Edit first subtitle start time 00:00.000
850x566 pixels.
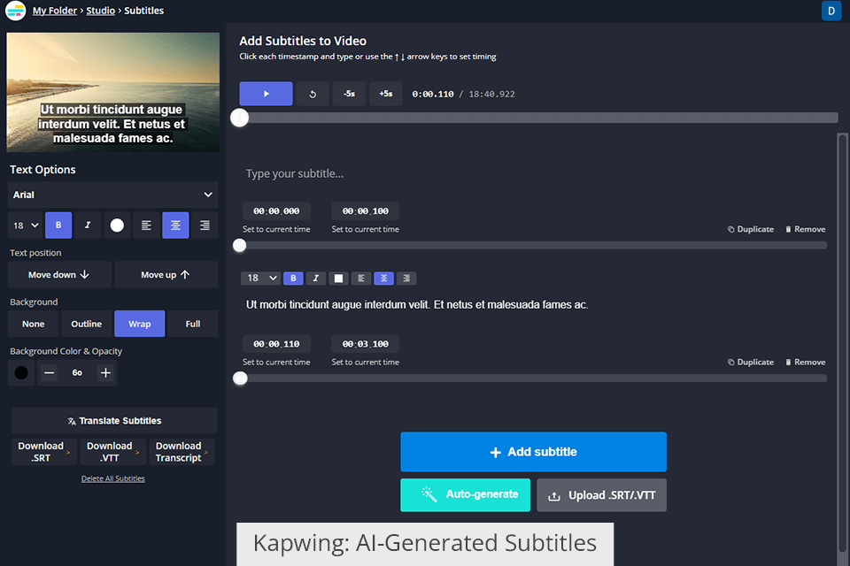276,211
